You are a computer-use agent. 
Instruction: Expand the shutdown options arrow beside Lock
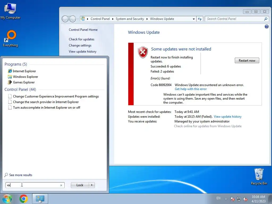coord(92,185)
